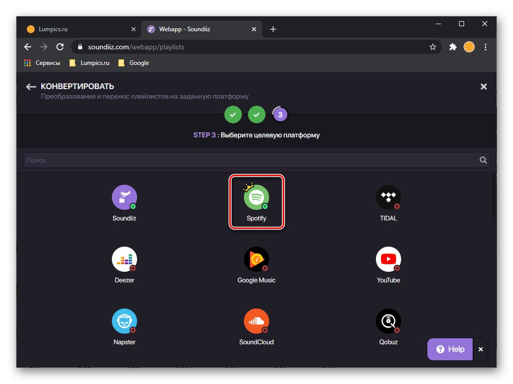
Task: Choose the YouTube platform icon
Action: pyautogui.click(x=389, y=259)
